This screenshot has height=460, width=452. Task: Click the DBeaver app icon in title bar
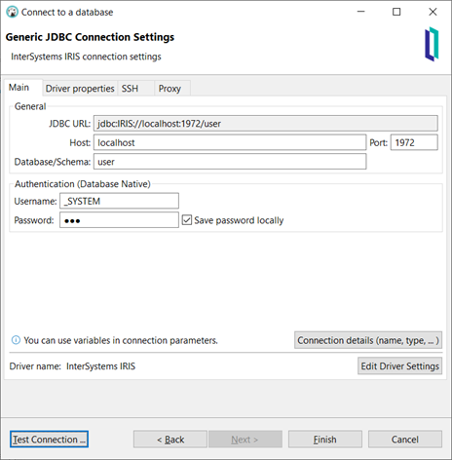coord(12,12)
